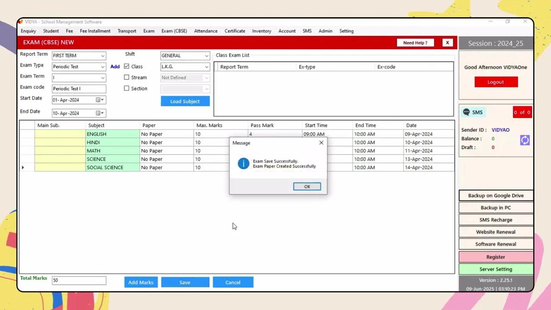551x310 pixels.
Task: Click the Exam code input field
Action: (x=79, y=89)
